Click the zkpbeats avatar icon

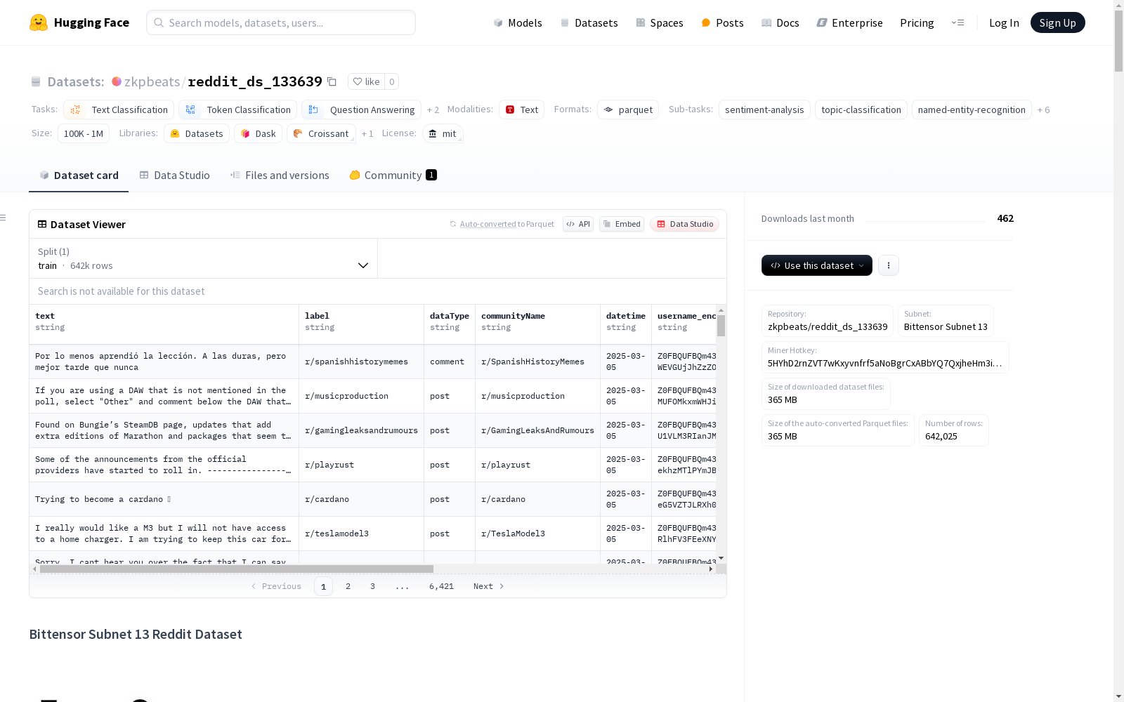[117, 81]
